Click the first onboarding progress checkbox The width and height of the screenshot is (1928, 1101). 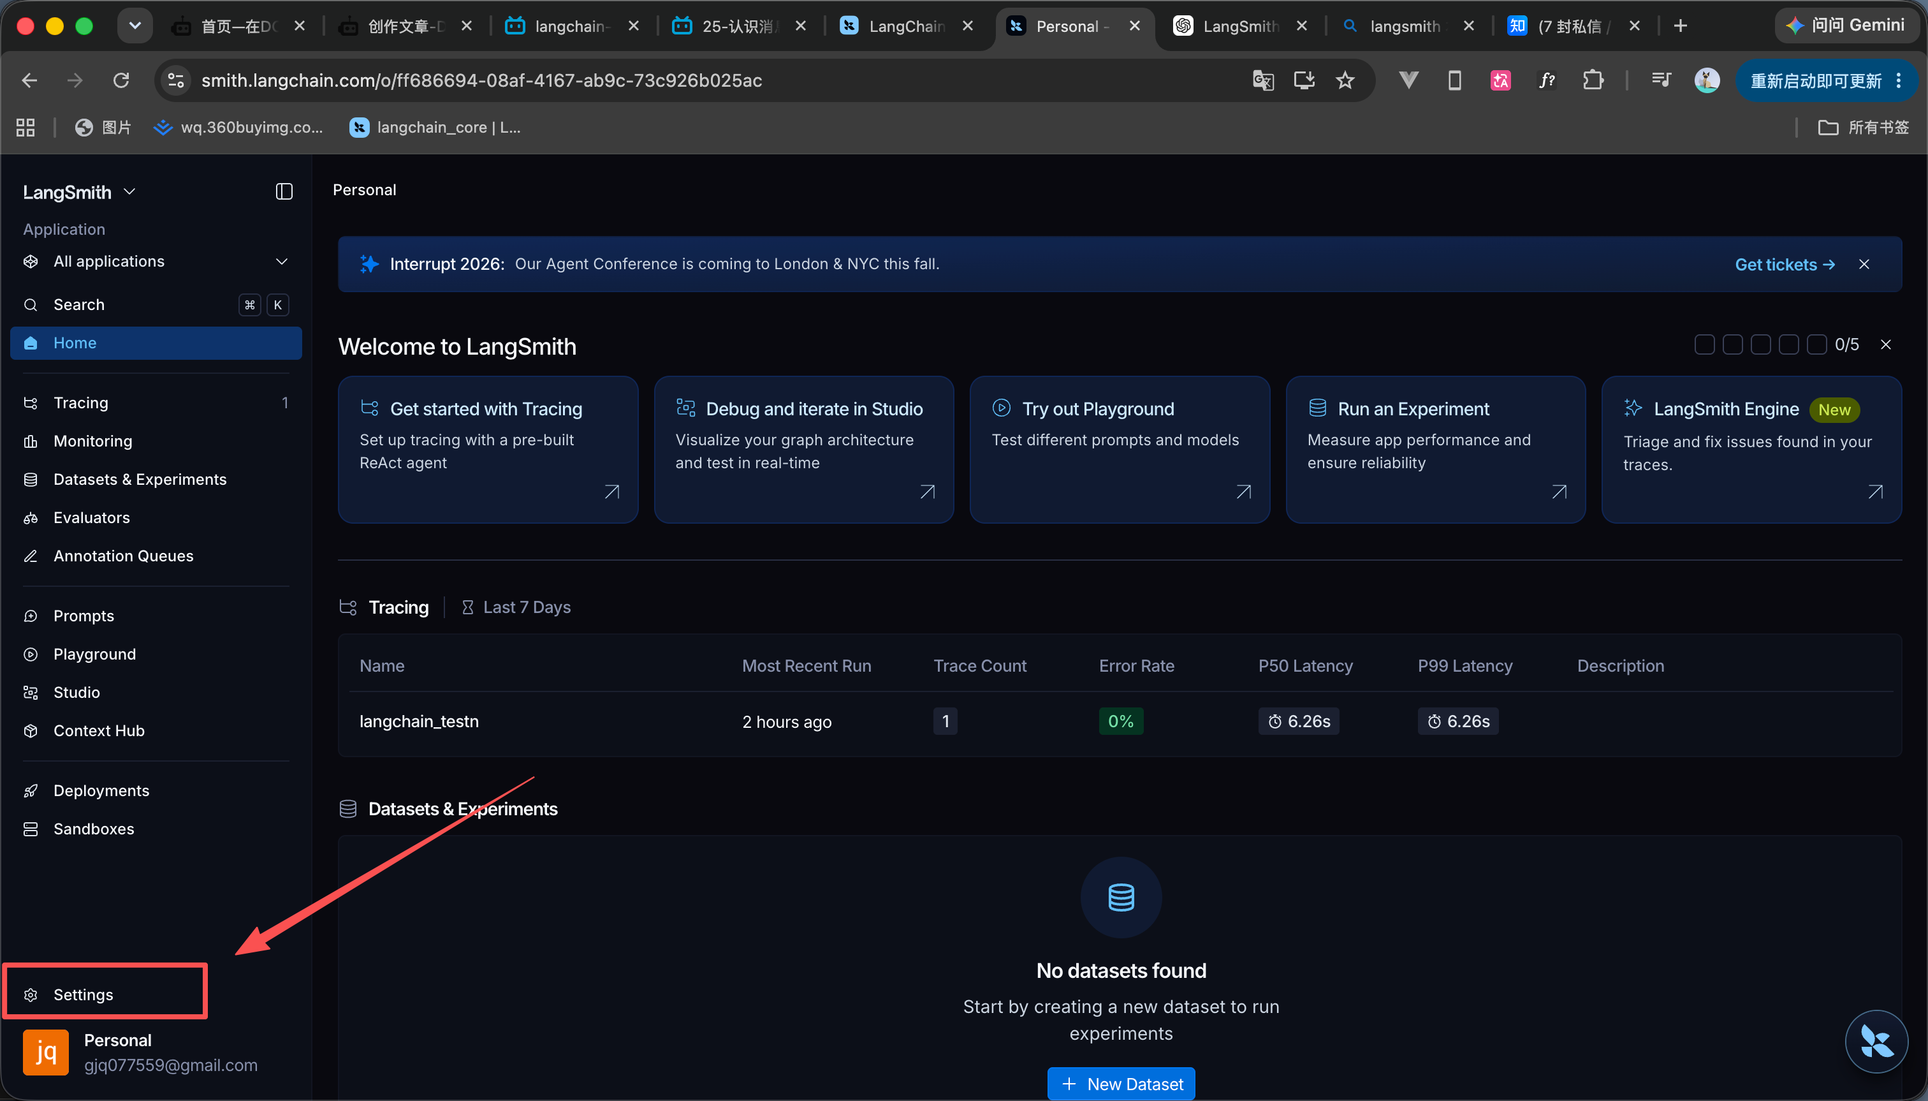1704,345
